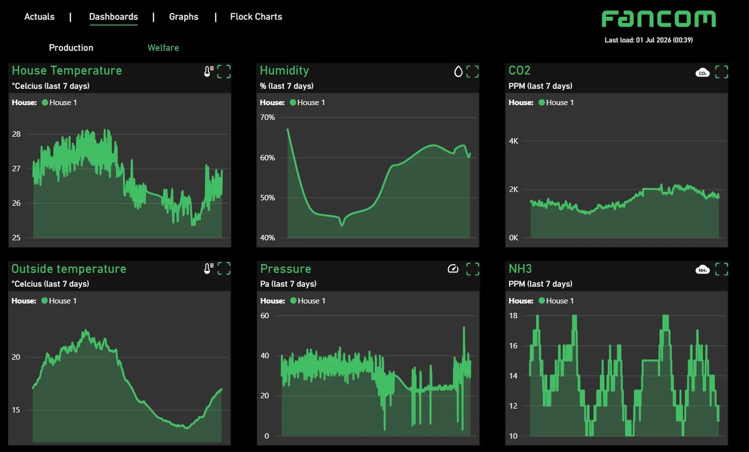
Task: Expand the NH3 chart fullscreen
Action: pos(722,269)
